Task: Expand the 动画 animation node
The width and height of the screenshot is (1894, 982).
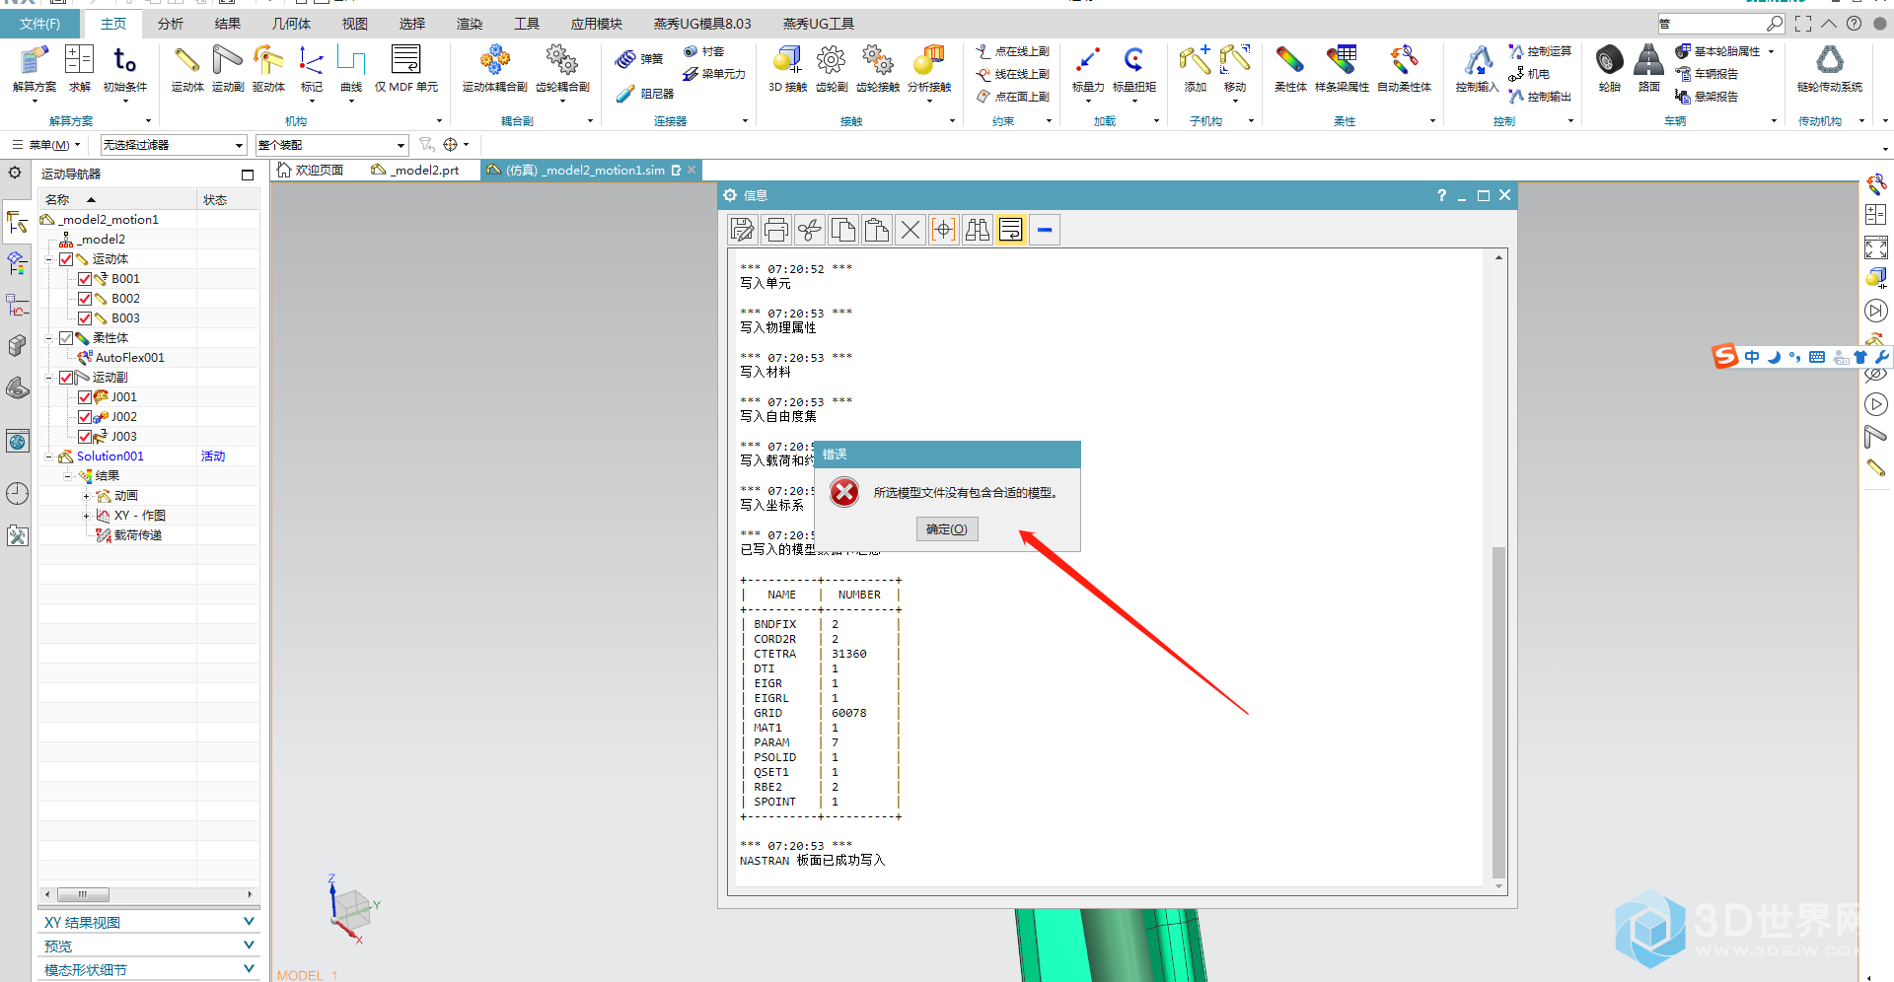Action: tap(86, 496)
